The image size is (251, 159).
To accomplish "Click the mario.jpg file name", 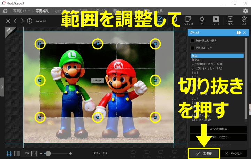I will click(x=40, y=21).
